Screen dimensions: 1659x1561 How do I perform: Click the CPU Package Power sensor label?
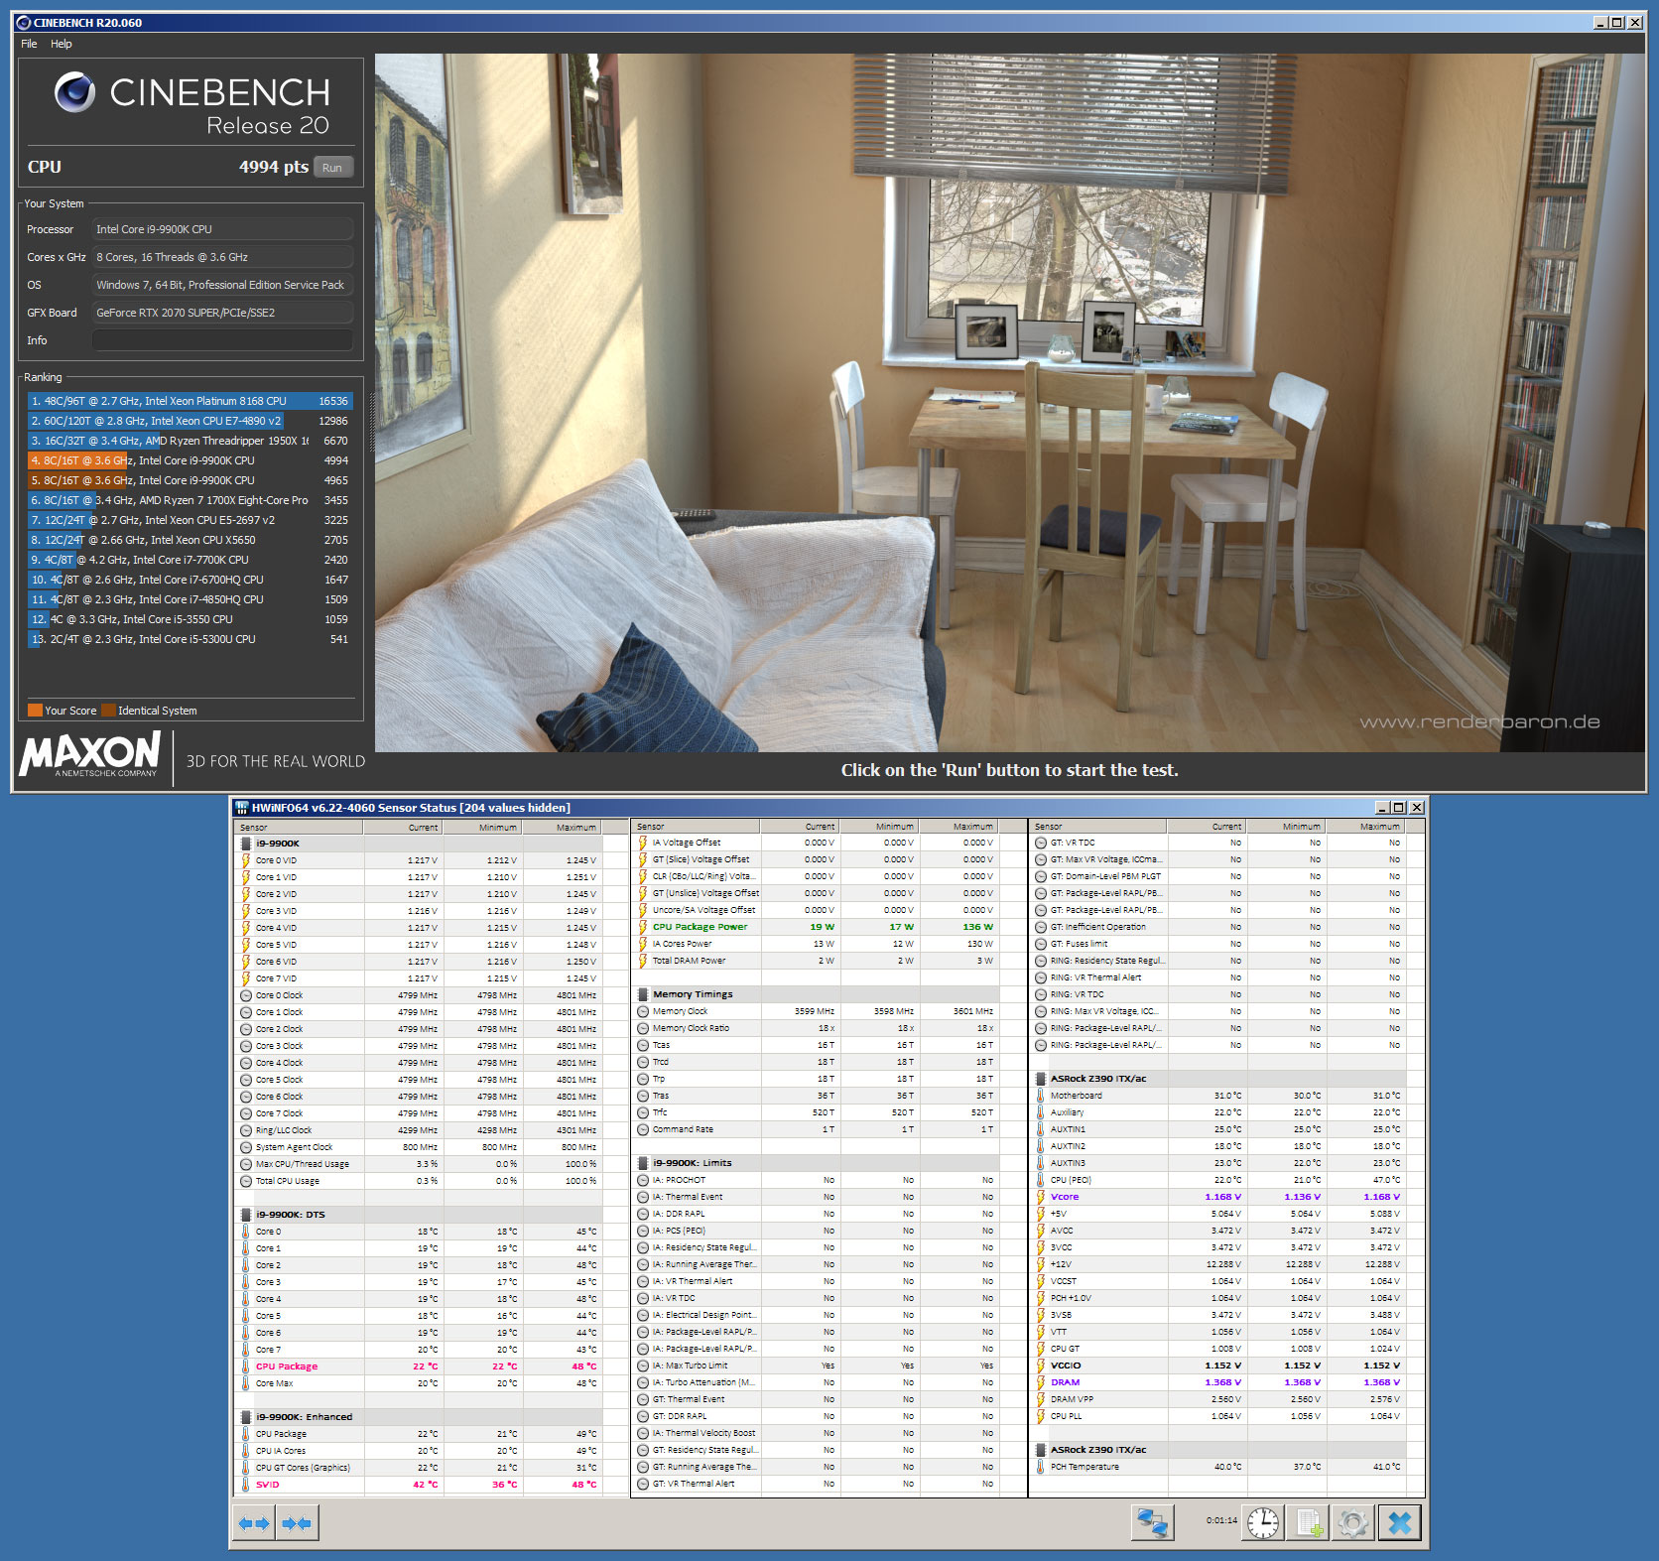[700, 927]
